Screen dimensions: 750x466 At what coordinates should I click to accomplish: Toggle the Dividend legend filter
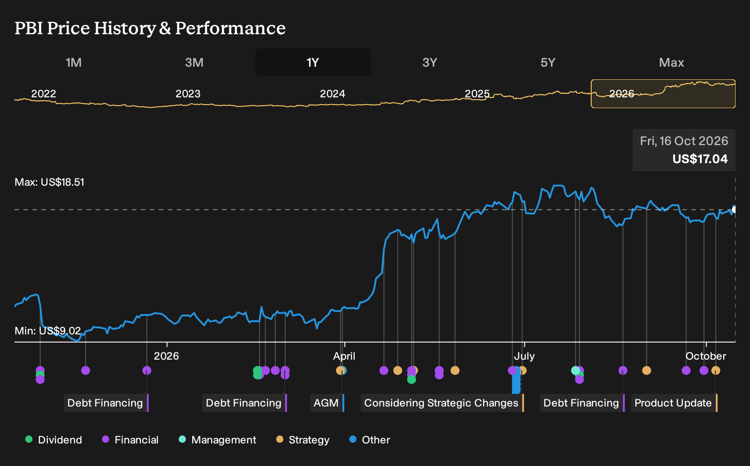pos(54,440)
